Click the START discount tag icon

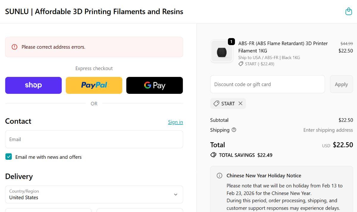coord(217,104)
